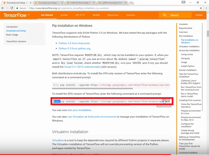Open Get Started nav item
Image resolution: width=209 pixels, height=155 pixels.
tap(47, 15)
